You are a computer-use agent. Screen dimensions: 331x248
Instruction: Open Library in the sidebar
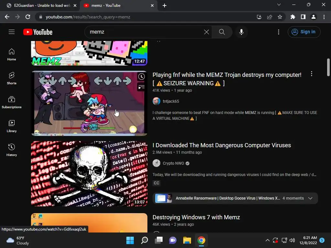[12, 126]
